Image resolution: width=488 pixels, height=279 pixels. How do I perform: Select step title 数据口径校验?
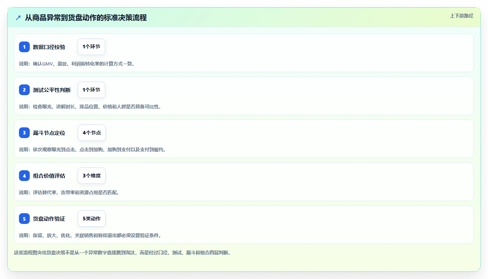tap(49, 47)
